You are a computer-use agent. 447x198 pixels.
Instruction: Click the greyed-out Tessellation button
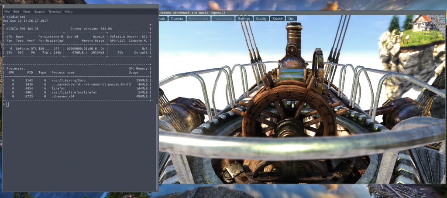click(x=223, y=19)
